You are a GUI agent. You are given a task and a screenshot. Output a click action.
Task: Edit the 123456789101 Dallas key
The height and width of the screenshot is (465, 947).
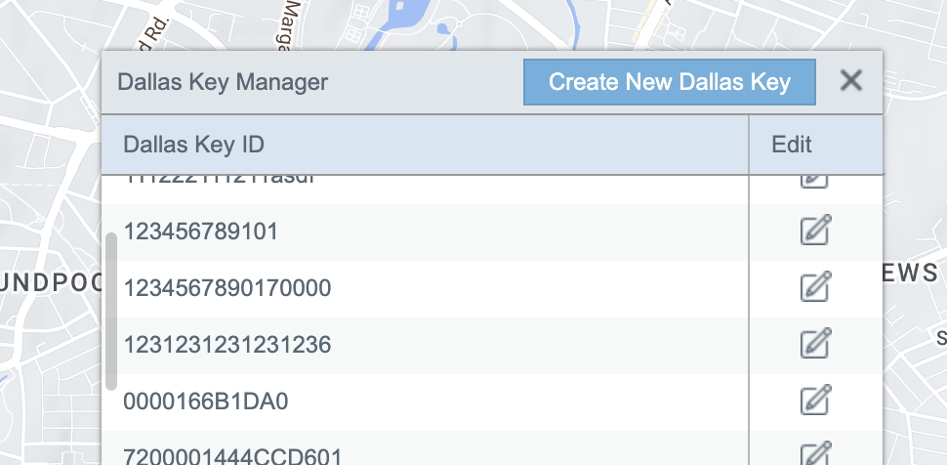click(x=815, y=232)
